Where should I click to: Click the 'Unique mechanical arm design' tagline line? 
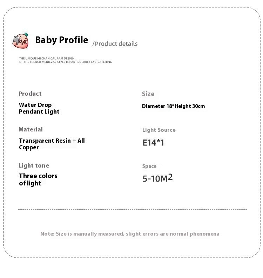point(47,58)
